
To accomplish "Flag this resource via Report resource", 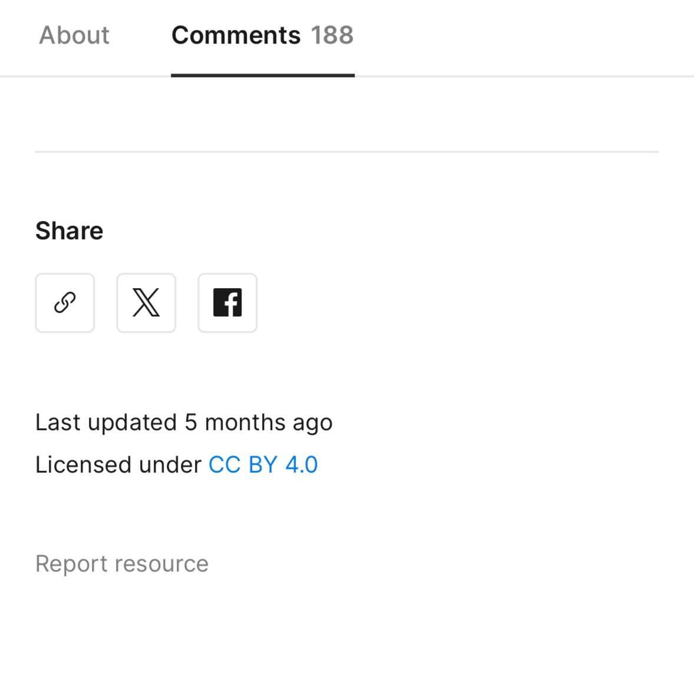I will [122, 564].
